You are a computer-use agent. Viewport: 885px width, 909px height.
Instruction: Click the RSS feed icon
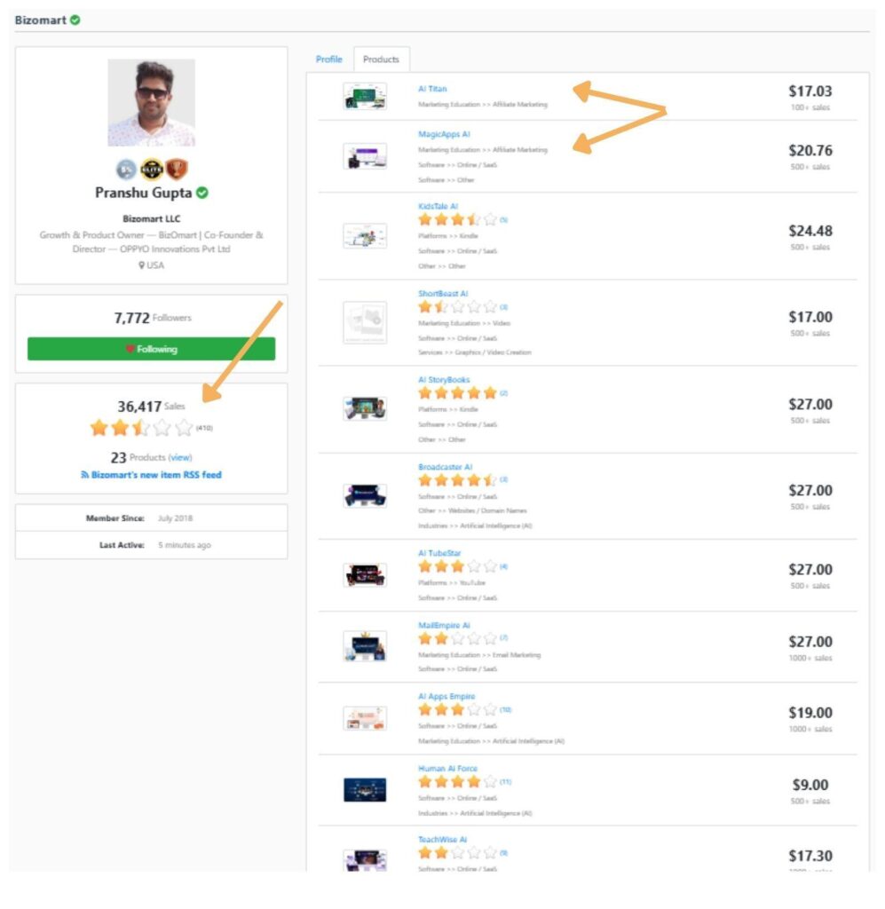click(x=84, y=475)
